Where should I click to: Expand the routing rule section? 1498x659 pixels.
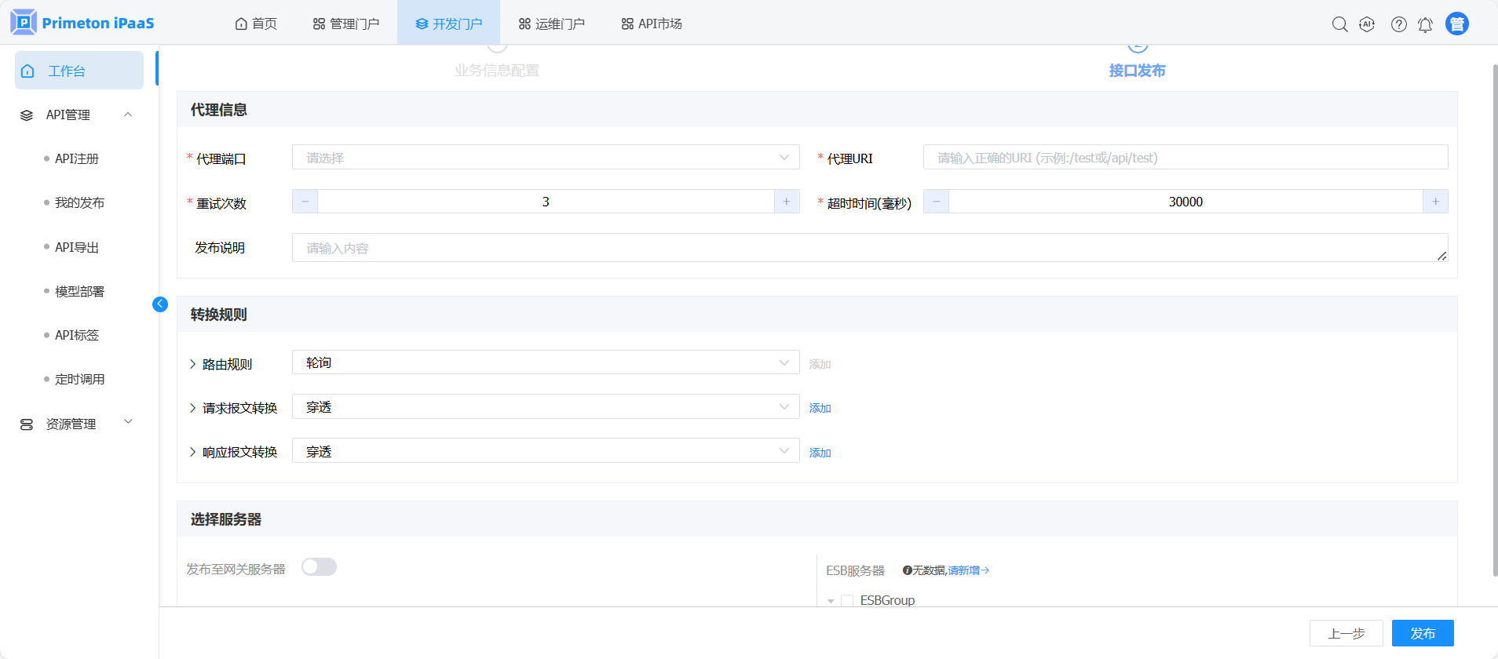[x=193, y=364]
